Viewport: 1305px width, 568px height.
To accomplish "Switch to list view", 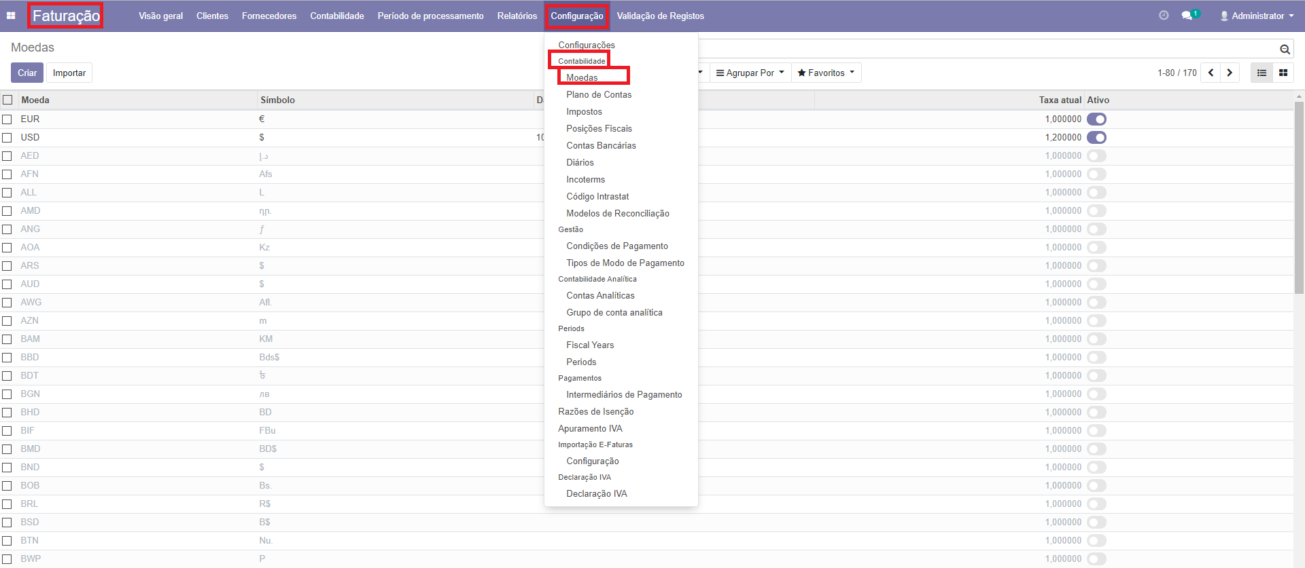I will tap(1261, 73).
